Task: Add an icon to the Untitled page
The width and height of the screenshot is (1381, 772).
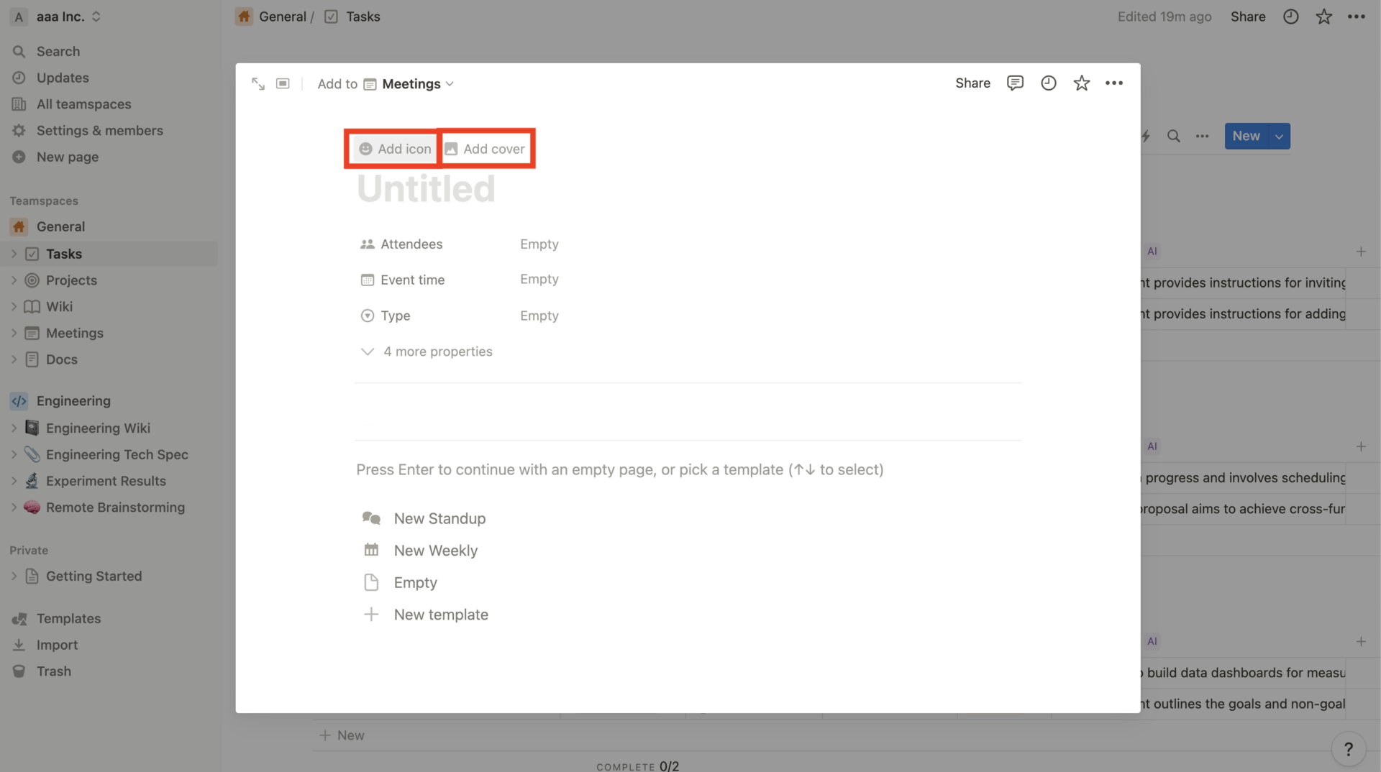Action: (393, 148)
